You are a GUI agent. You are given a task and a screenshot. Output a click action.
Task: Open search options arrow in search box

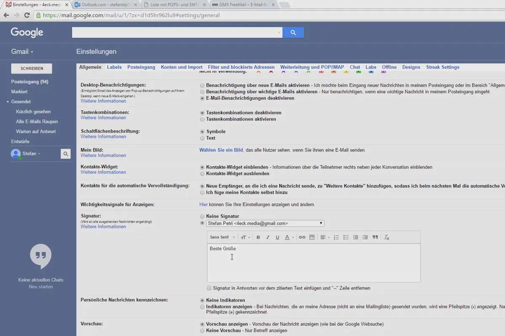click(x=279, y=32)
